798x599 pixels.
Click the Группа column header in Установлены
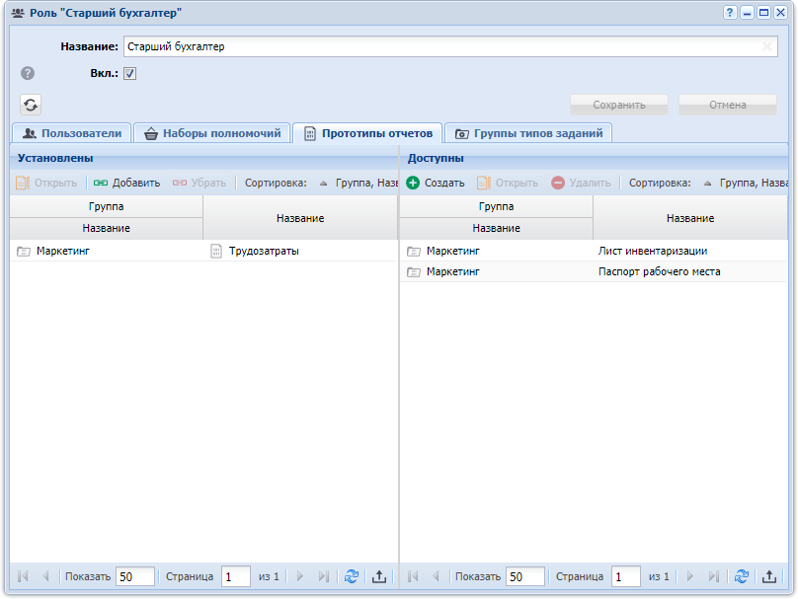coord(106,206)
